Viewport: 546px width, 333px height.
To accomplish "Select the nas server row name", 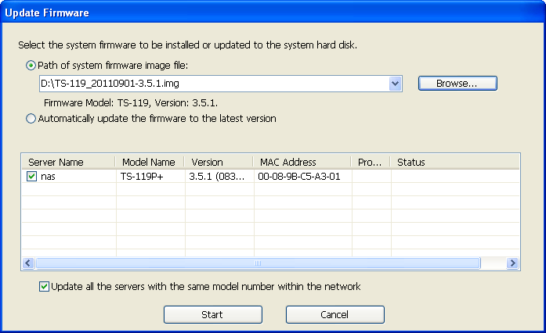I will [48, 177].
